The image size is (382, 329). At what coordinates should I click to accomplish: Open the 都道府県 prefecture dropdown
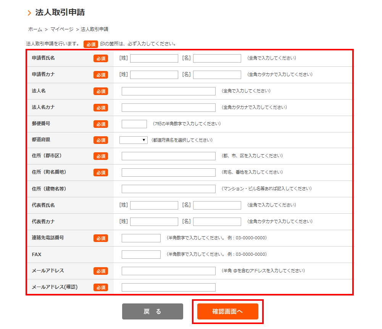[x=133, y=140]
